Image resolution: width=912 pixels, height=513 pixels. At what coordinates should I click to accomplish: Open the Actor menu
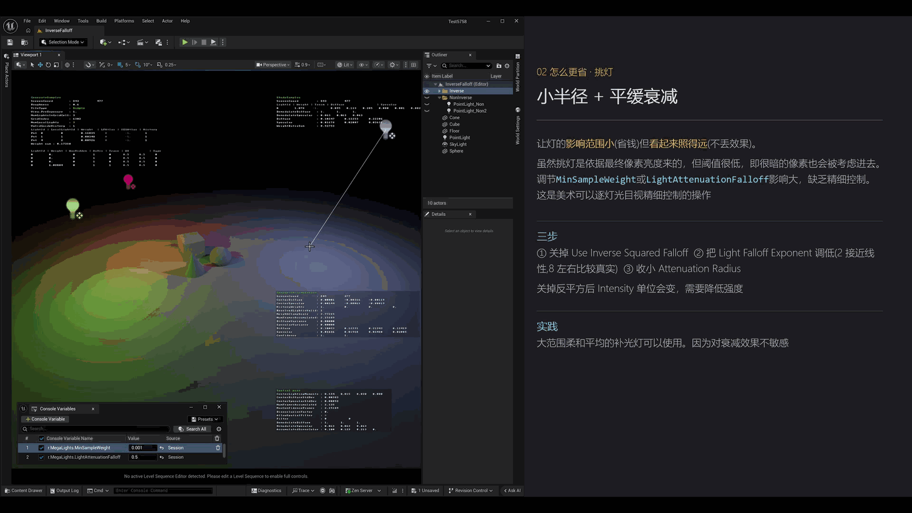pyautogui.click(x=167, y=21)
